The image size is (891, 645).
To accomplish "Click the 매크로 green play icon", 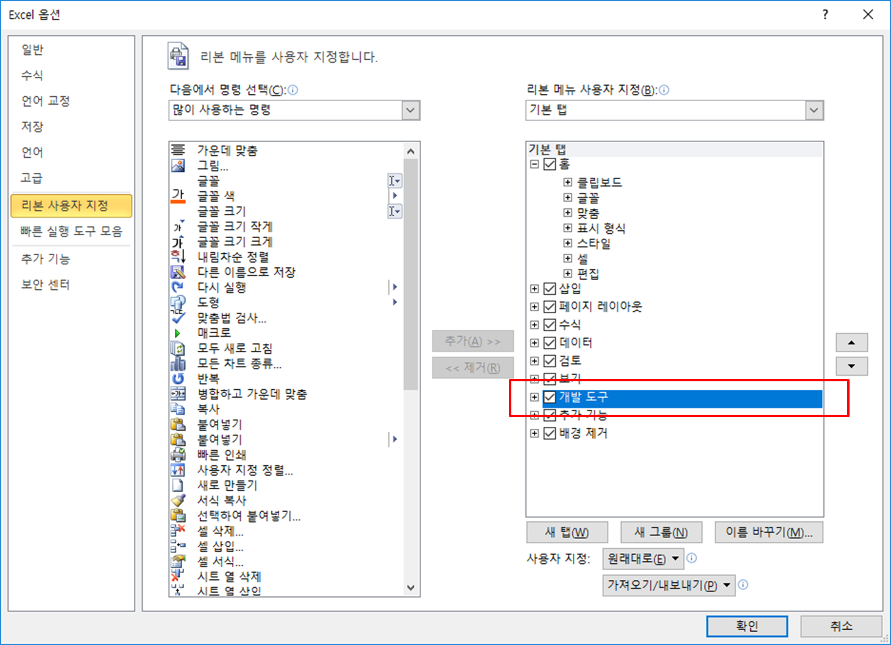I will 178,333.
